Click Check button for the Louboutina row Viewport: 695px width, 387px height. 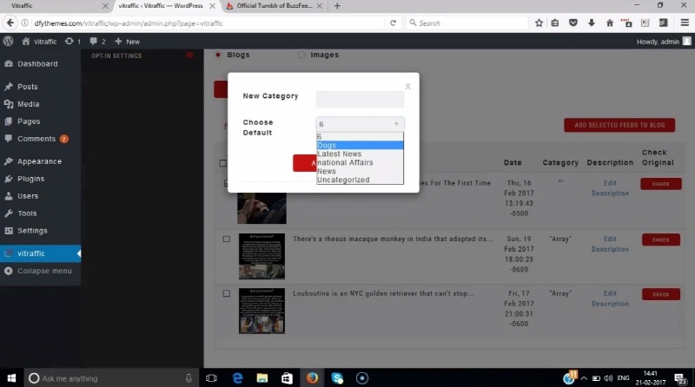click(x=661, y=294)
